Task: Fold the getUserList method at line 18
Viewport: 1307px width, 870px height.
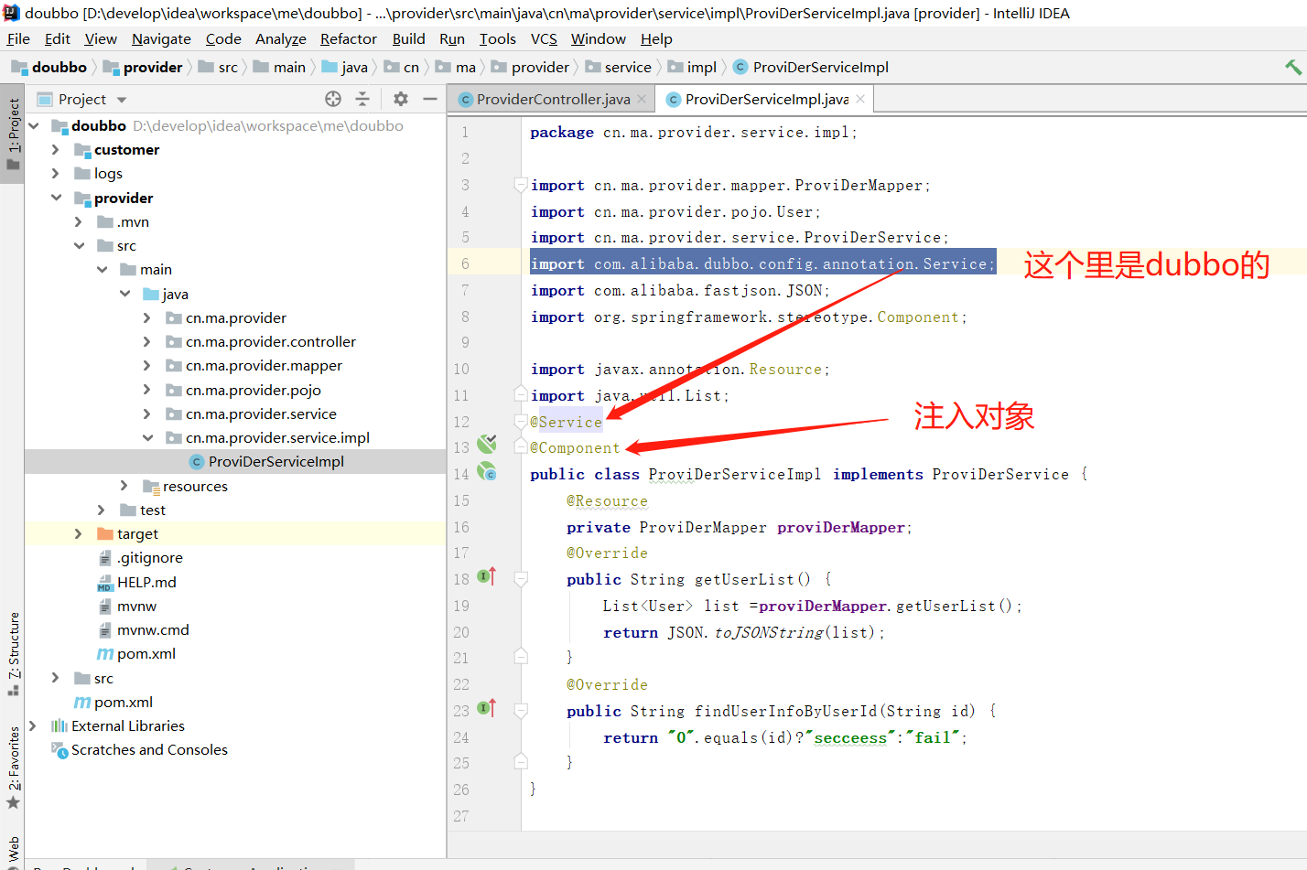Action: coord(521,579)
